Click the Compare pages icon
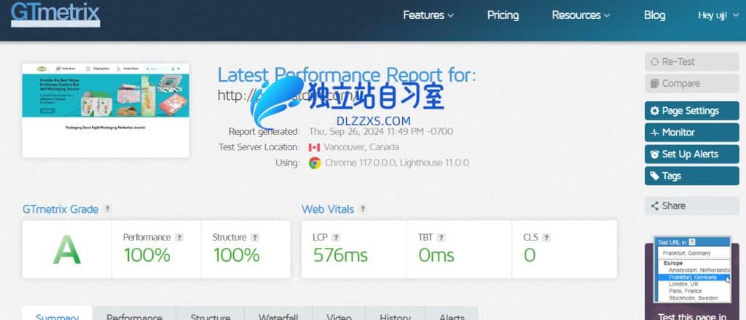Viewport: 746px width, 320px height. [653, 83]
